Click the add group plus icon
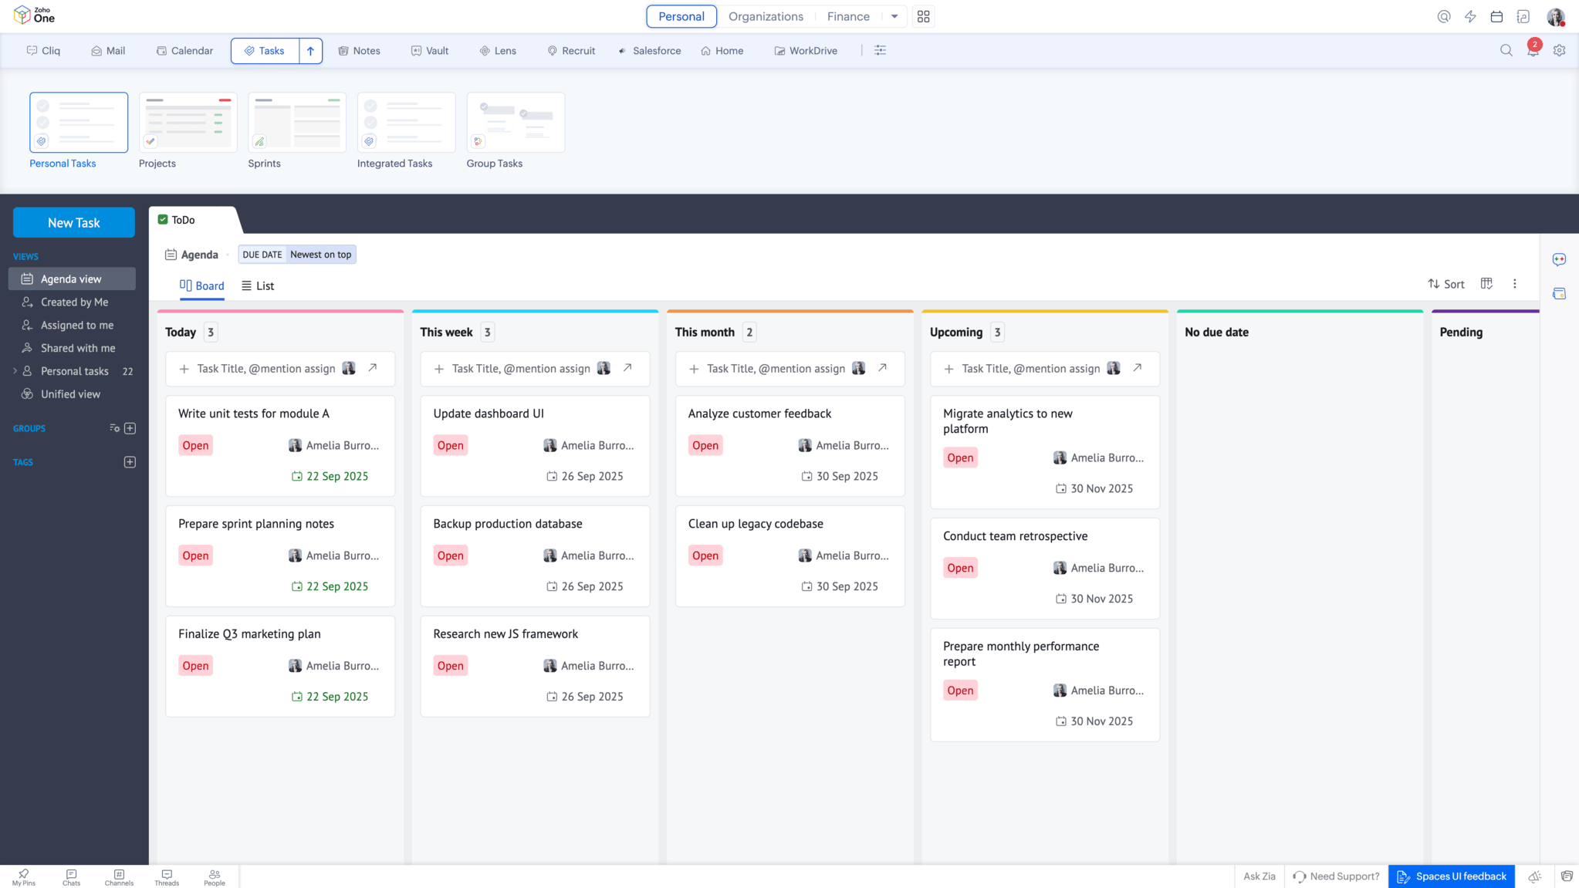The height and width of the screenshot is (888, 1579). (x=130, y=428)
